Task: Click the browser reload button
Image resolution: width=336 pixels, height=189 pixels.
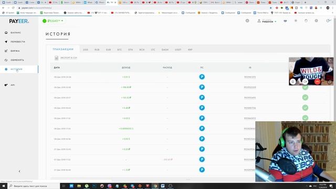Action: tap(13, 8)
